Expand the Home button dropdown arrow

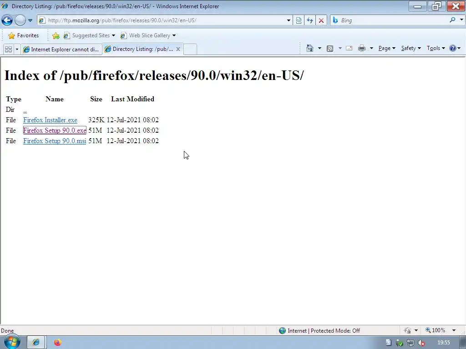coord(319,48)
